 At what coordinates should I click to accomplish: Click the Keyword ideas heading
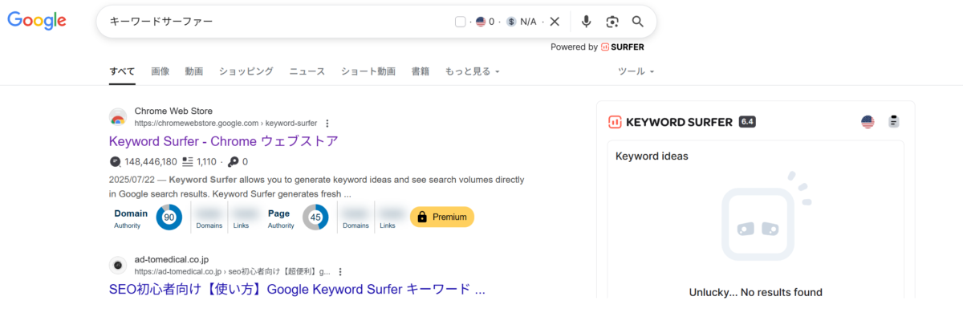(652, 156)
